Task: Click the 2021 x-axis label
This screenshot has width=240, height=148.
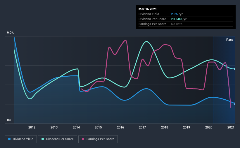Action: (x=231, y=127)
